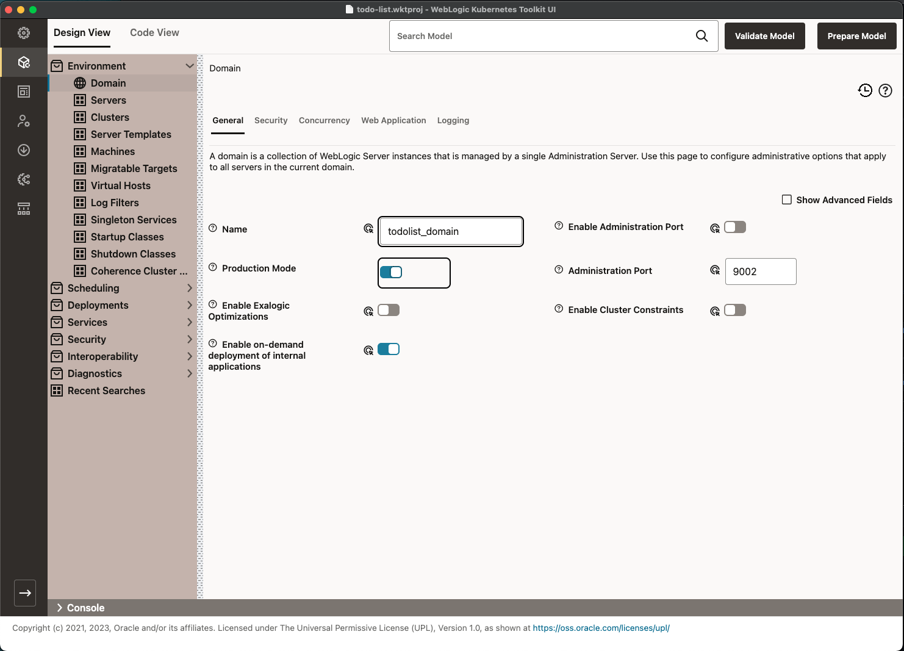Select the Domain tree item

tap(122, 83)
